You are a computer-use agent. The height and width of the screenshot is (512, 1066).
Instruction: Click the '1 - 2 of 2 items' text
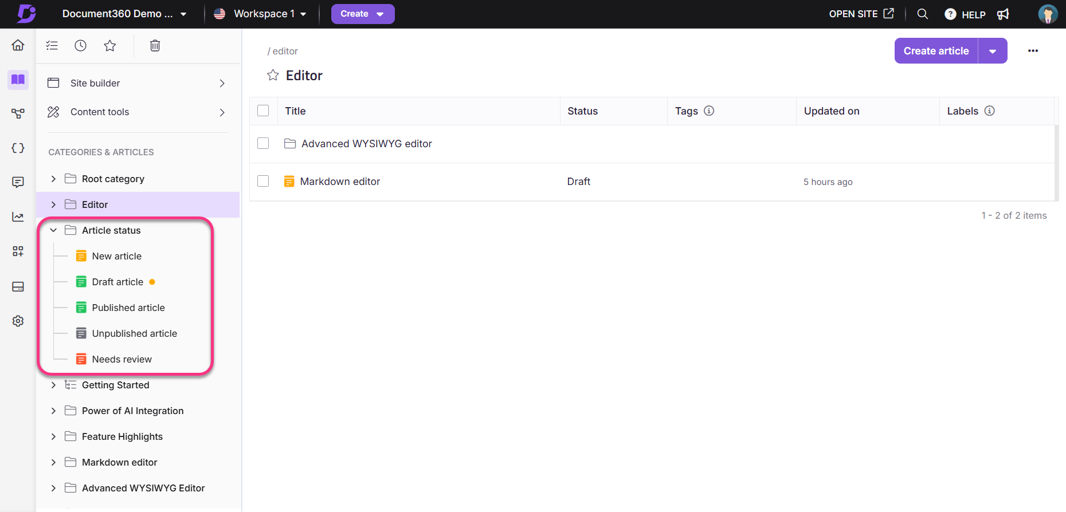tap(1014, 215)
